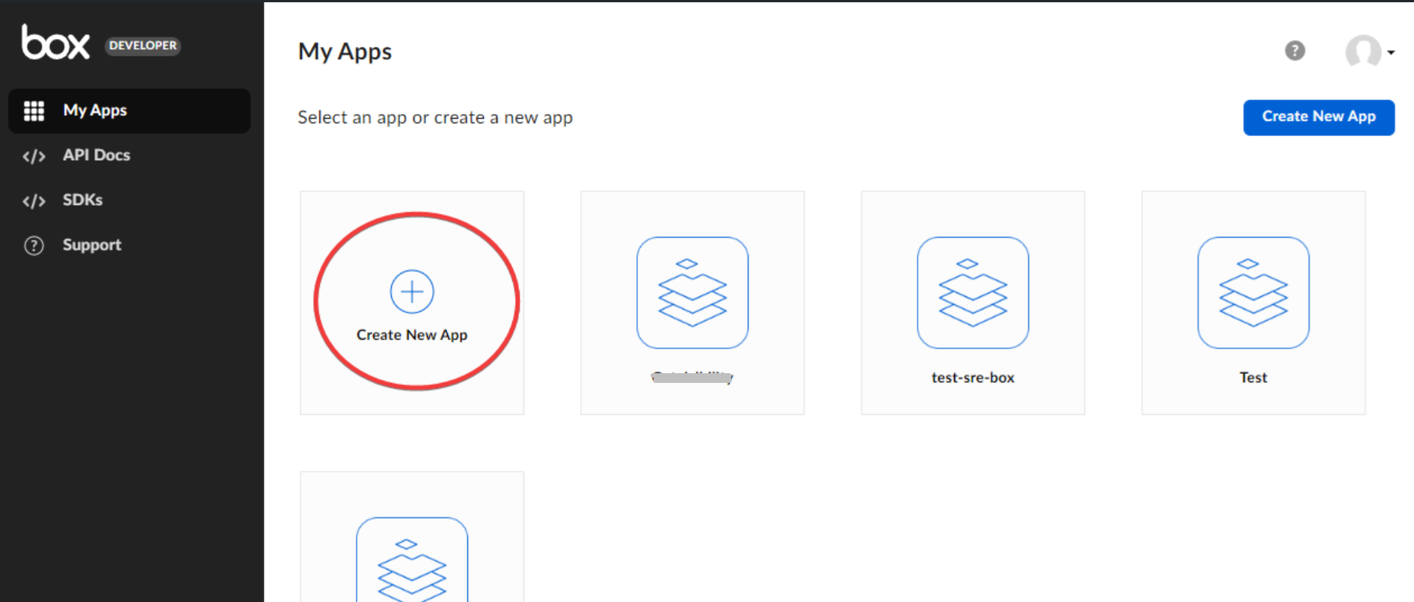The width and height of the screenshot is (1414, 602).
Task: Click the API Docs code bracket icon
Action: pos(34,156)
